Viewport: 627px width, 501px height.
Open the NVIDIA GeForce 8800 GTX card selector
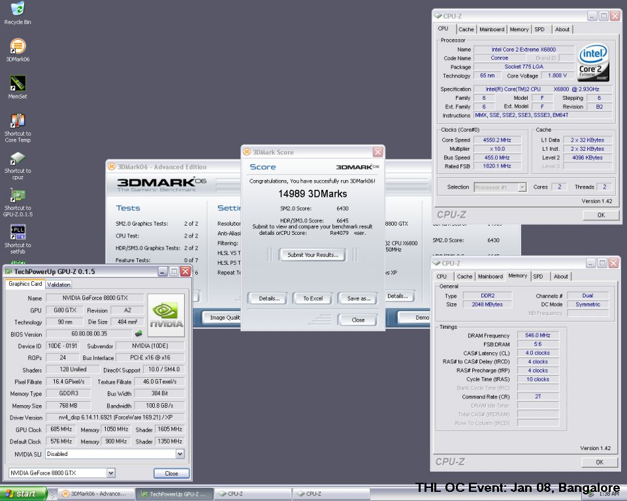click(110, 473)
